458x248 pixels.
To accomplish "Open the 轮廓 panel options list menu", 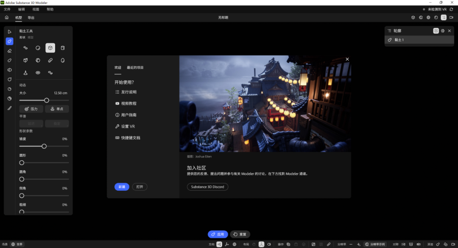I will click(388, 31).
